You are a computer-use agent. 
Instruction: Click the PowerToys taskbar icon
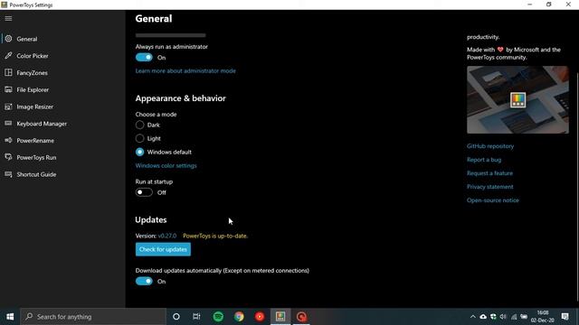click(x=280, y=317)
